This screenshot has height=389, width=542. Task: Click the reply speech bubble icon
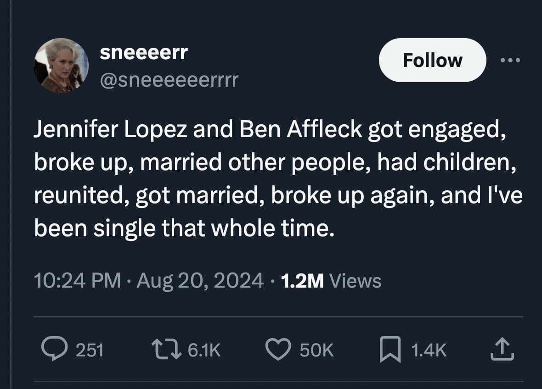tap(54, 350)
